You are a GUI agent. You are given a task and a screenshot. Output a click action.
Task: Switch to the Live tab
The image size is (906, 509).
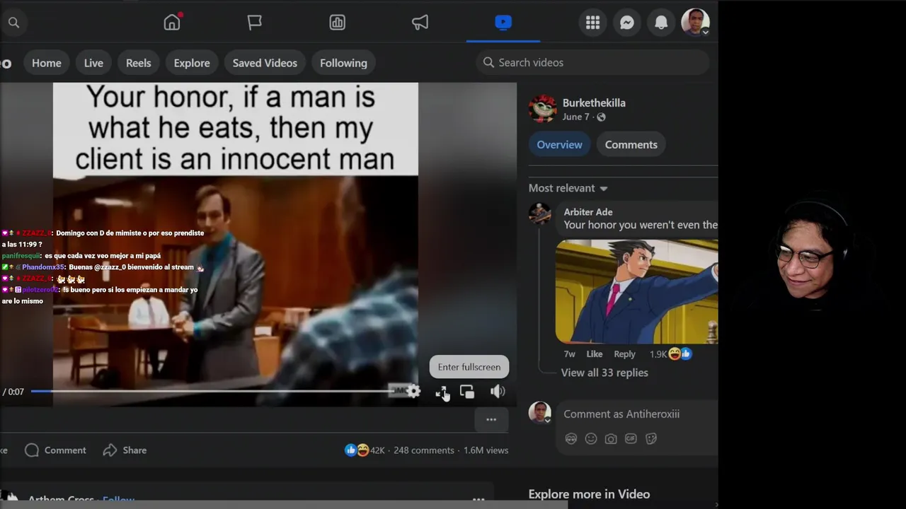[93, 63]
